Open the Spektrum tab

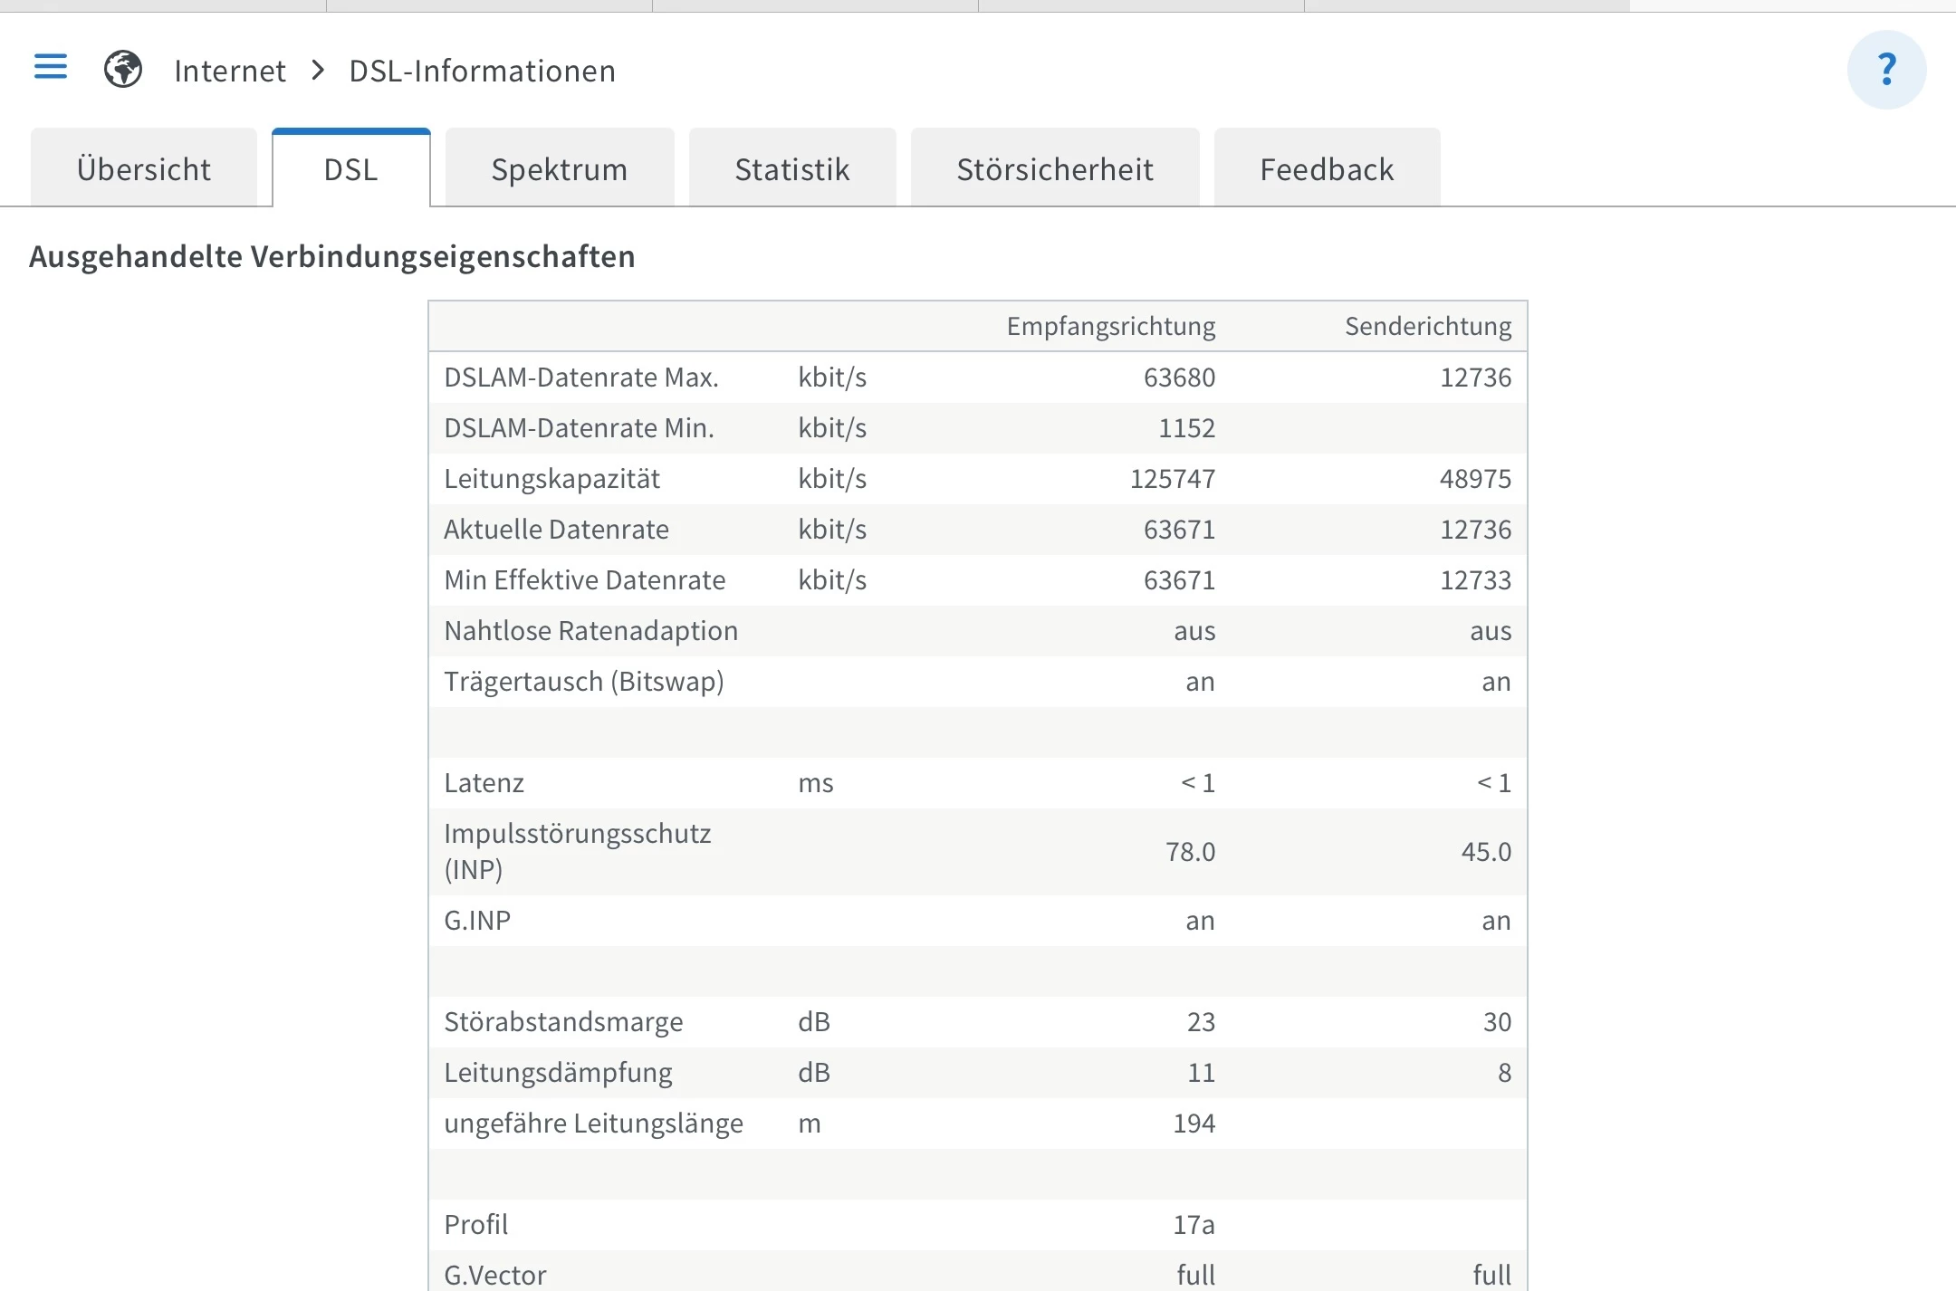coord(559,169)
